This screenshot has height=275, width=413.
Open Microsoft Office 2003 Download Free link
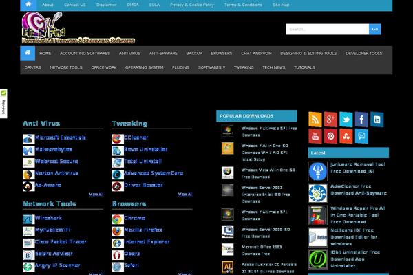tap(262, 250)
